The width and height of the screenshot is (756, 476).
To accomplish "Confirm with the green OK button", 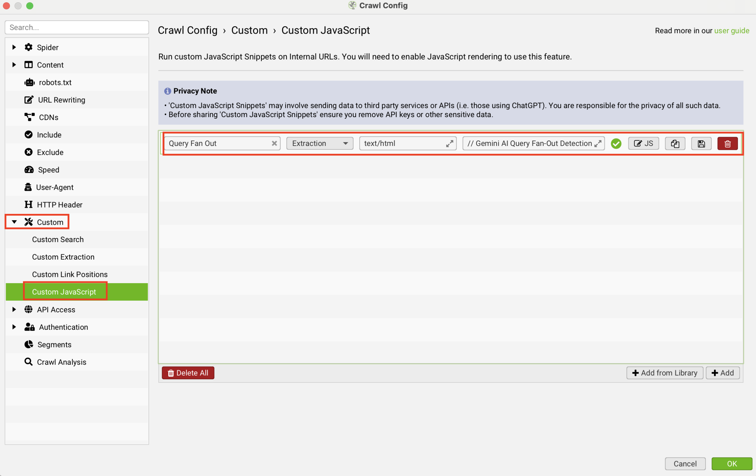I will click(731, 463).
